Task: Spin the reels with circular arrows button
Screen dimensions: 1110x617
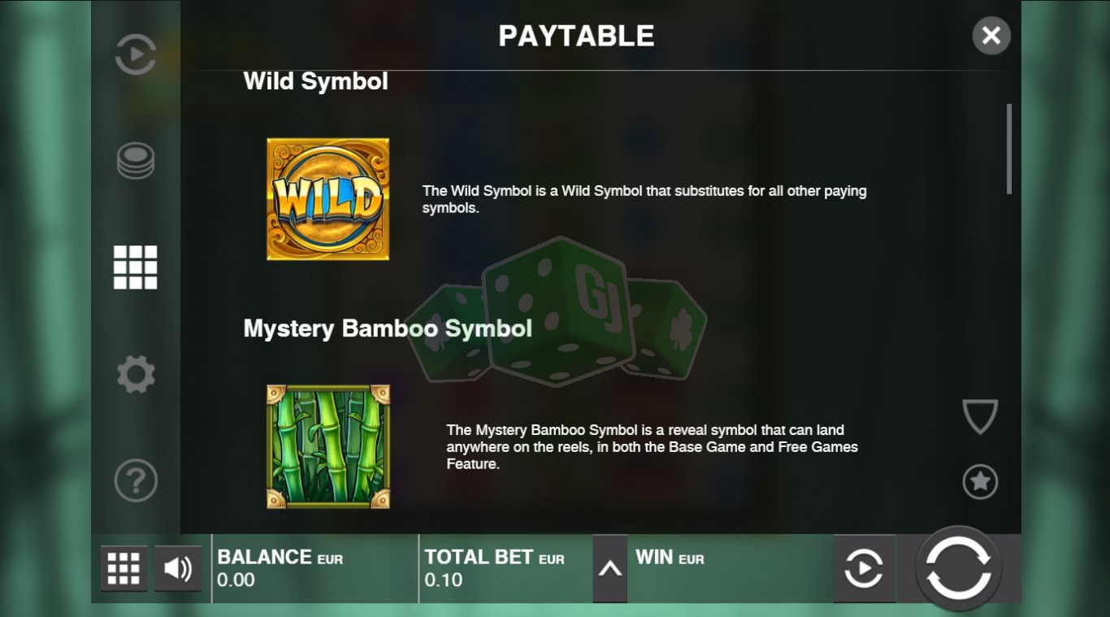Action: 959,568
